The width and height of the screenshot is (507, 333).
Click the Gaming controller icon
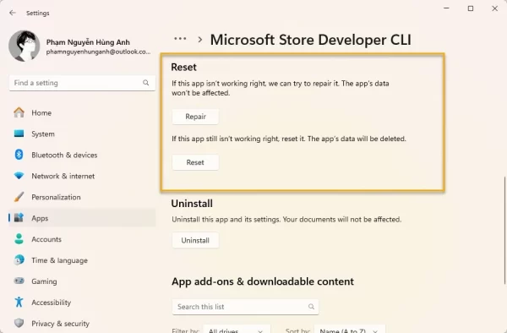[x=19, y=281]
